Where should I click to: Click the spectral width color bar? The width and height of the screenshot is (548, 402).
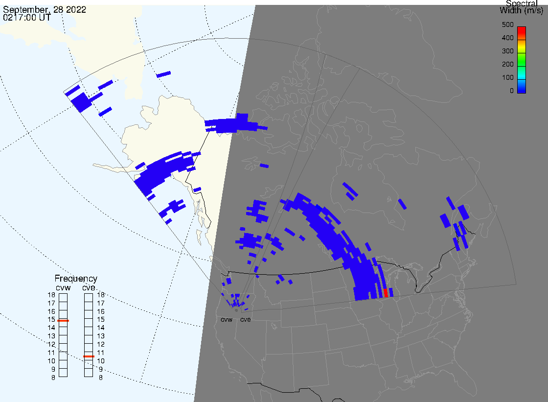(x=522, y=60)
